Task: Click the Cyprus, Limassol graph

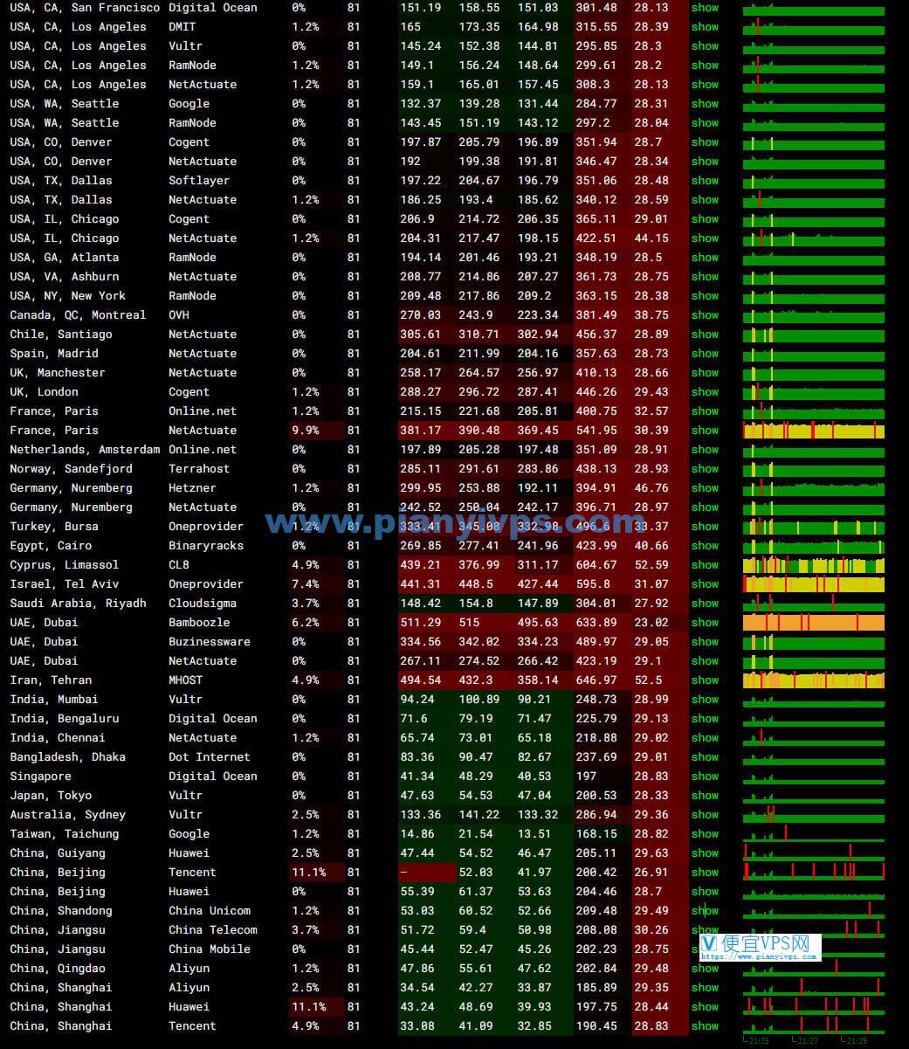Action: click(x=814, y=565)
